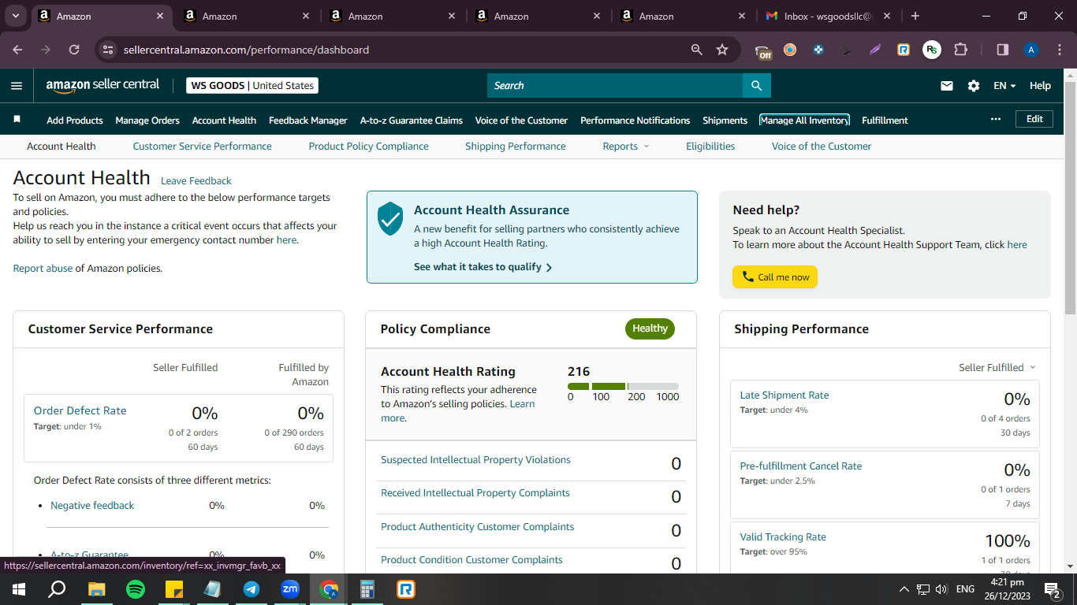The image size is (1077, 605).
Task: Switch to the Gmail Inbox tab
Action: click(x=828, y=16)
